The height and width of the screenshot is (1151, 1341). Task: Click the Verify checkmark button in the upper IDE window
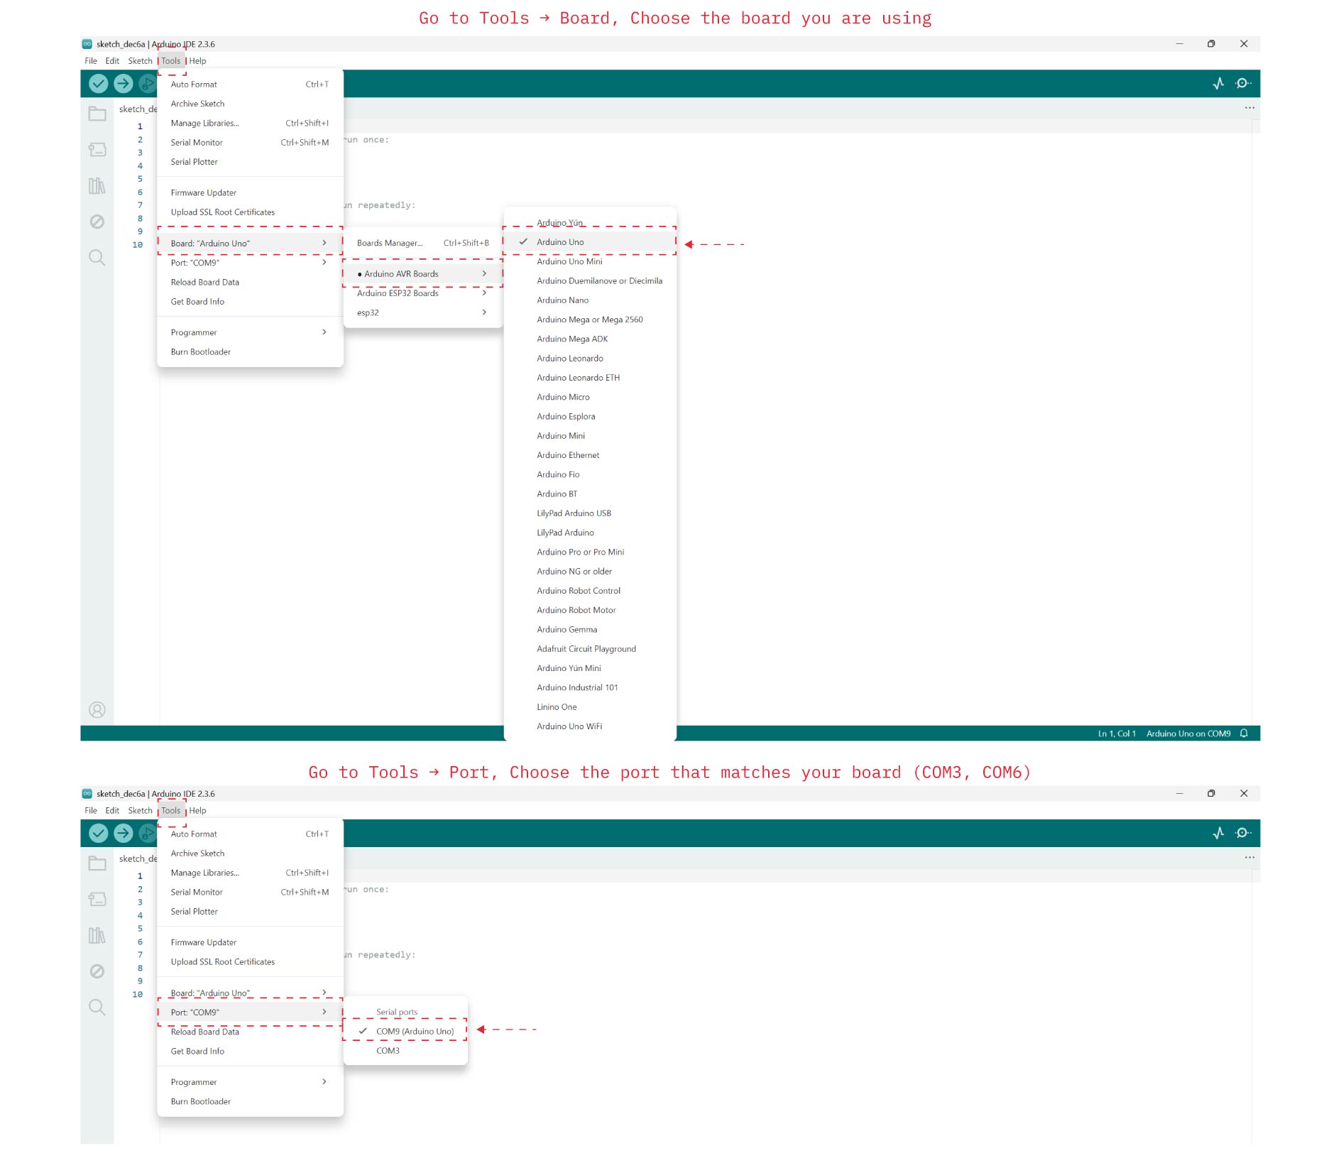coord(98,84)
